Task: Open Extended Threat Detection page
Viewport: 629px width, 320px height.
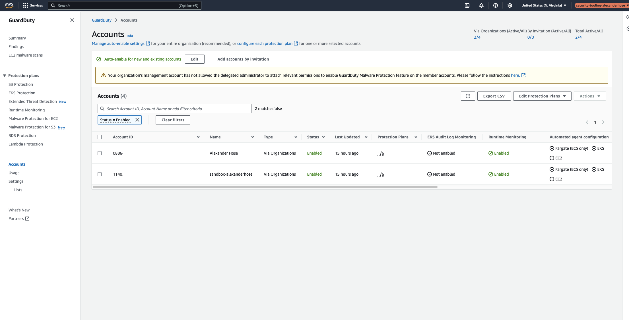Action: pos(33,101)
